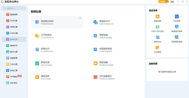Click the 录音录屏 microphone icon

click(x=8, y=58)
